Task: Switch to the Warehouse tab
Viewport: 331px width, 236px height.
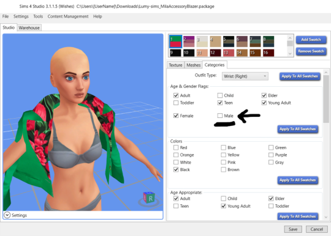Action: pyautogui.click(x=29, y=28)
